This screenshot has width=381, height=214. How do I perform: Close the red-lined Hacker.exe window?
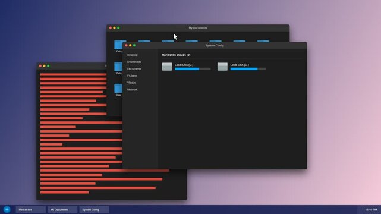[40, 66]
